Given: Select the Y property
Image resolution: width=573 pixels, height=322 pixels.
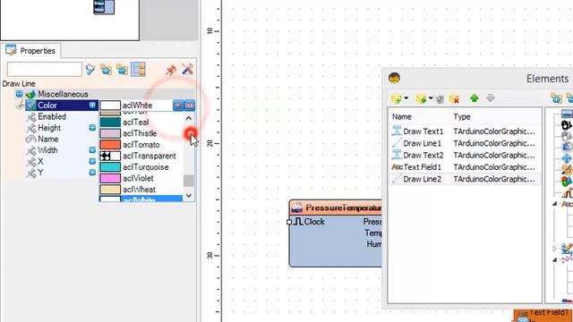Looking at the screenshot, I should click(x=40, y=173).
